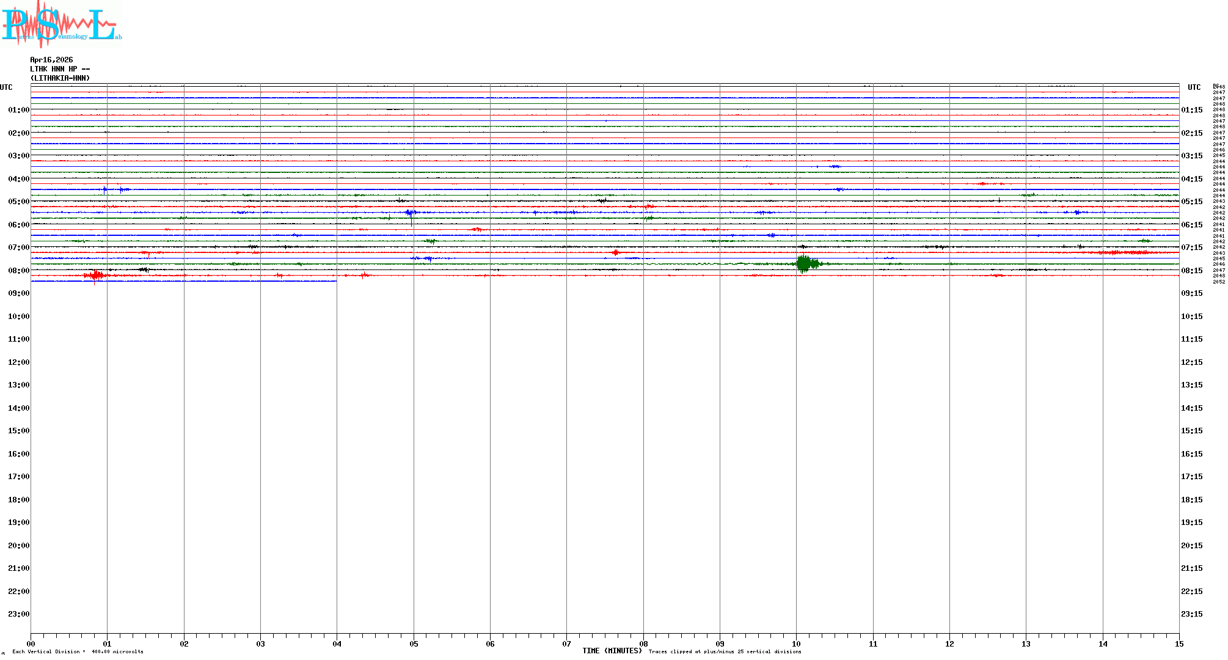Click the 16:15 label on right side
Screen dimensions: 1228x660
coord(1191,454)
